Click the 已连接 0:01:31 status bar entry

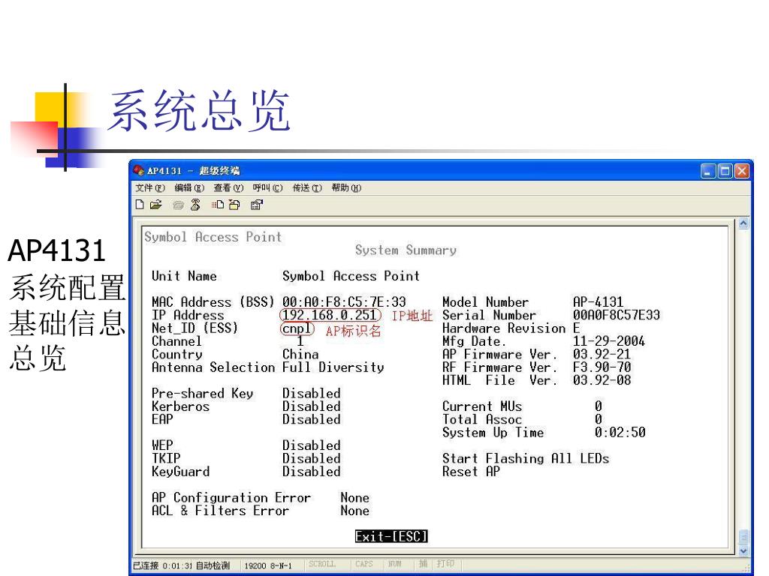pyautogui.click(x=163, y=565)
